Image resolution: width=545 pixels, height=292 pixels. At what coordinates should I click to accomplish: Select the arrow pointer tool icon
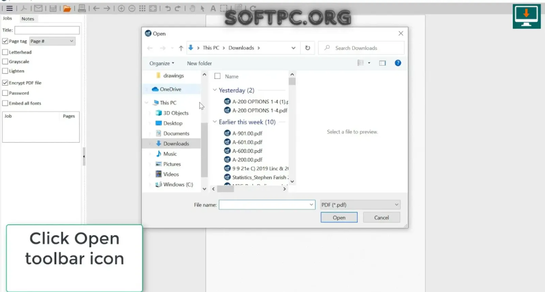pyautogui.click(x=203, y=9)
